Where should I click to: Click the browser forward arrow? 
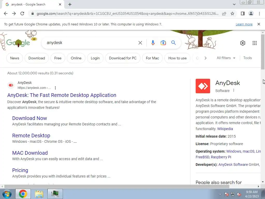(14, 13)
